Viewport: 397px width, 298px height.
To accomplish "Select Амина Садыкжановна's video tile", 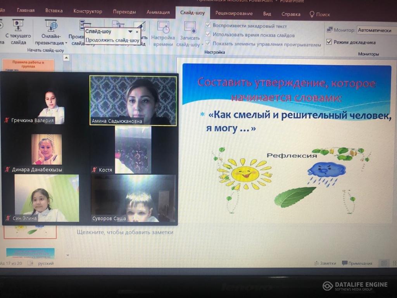I will tap(133, 100).
